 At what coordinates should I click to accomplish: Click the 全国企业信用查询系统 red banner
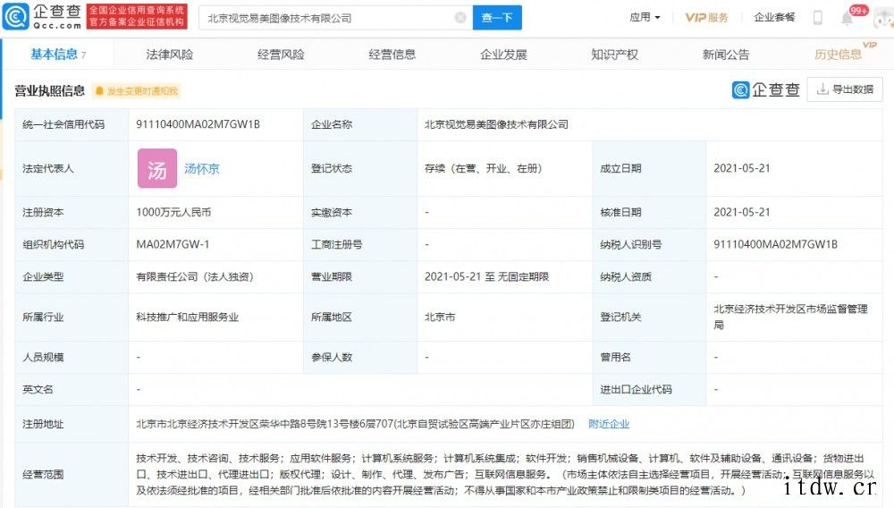[x=136, y=16]
